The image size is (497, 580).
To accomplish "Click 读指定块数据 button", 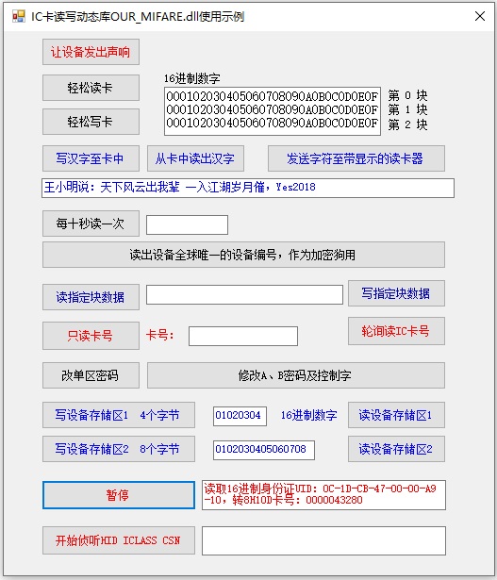I will [x=91, y=297].
